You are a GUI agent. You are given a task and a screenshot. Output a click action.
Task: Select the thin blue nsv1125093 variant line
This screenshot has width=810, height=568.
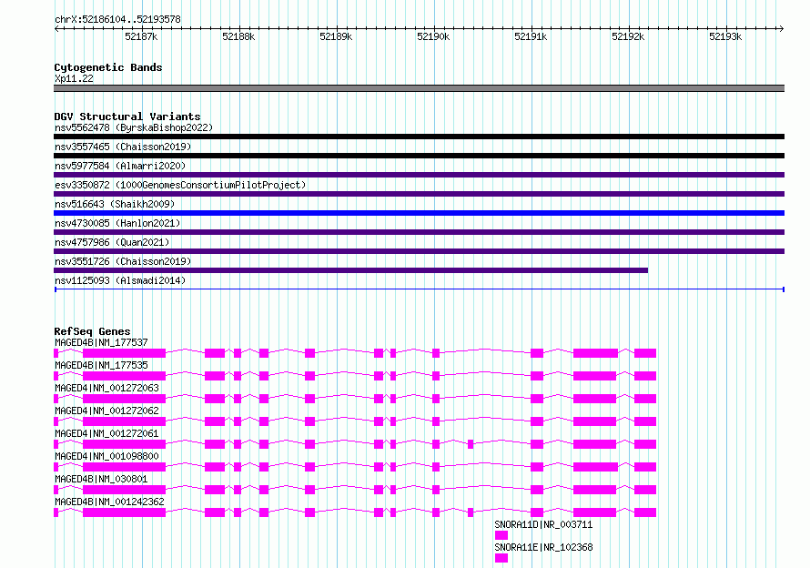pyautogui.click(x=420, y=289)
